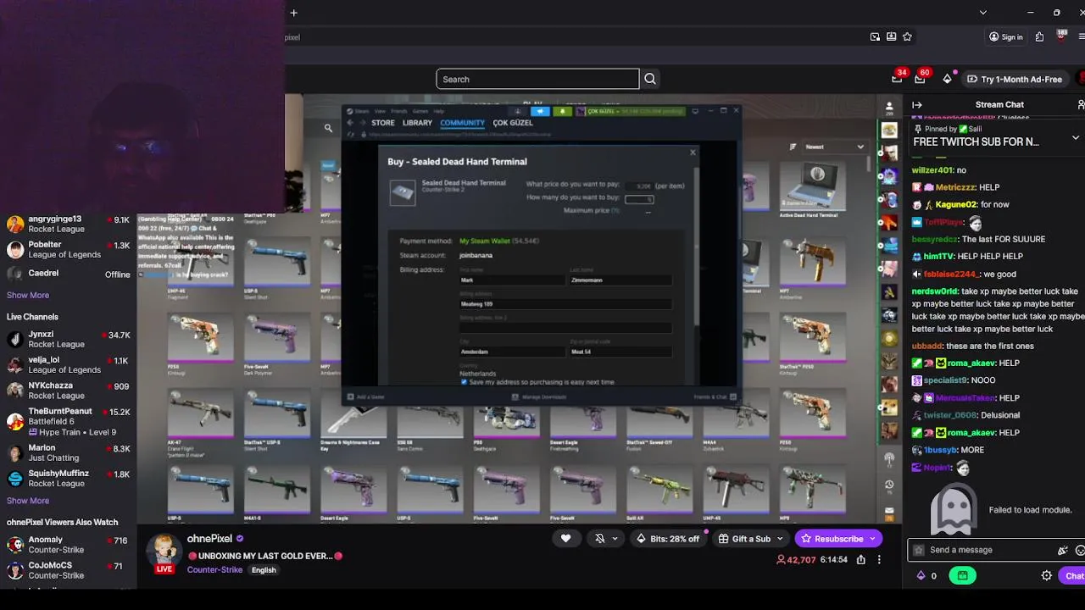Click Try 1-Month Ad-Free button
Image resolution: width=1085 pixels, height=610 pixels.
coord(1015,79)
